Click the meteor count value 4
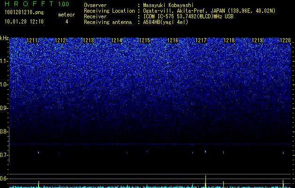Screen dimensions: 295x188 point(67,22)
